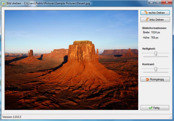
Task: Grab the Helligkeit slider handle
Action: [156, 54]
